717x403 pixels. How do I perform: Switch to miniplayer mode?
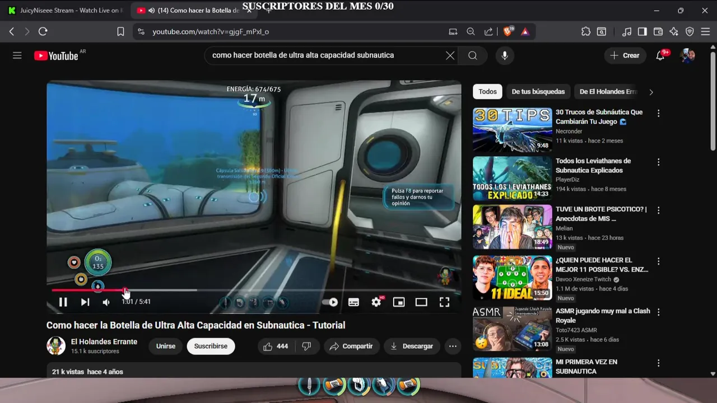(x=399, y=302)
